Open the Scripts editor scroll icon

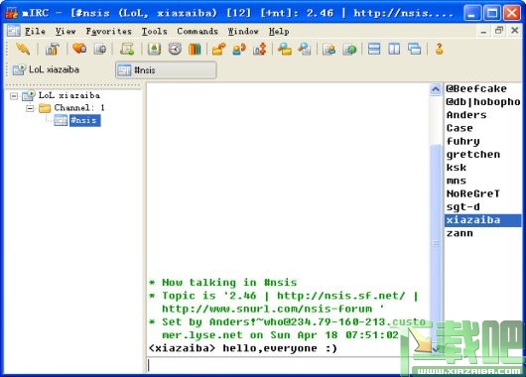(127, 50)
